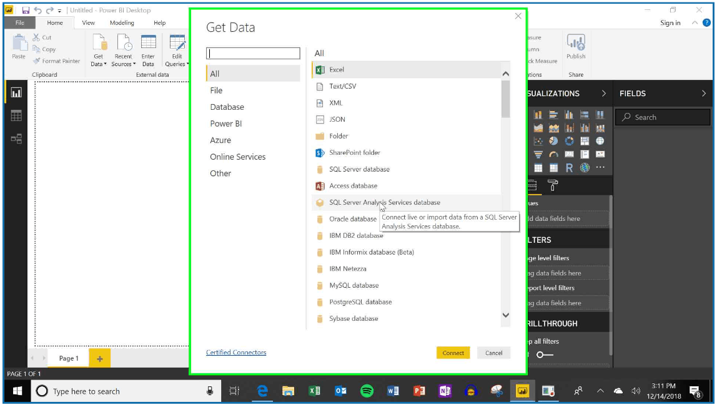This screenshot has width=717, height=405.
Task: Click the Windows Start button
Action: tap(17, 391)
